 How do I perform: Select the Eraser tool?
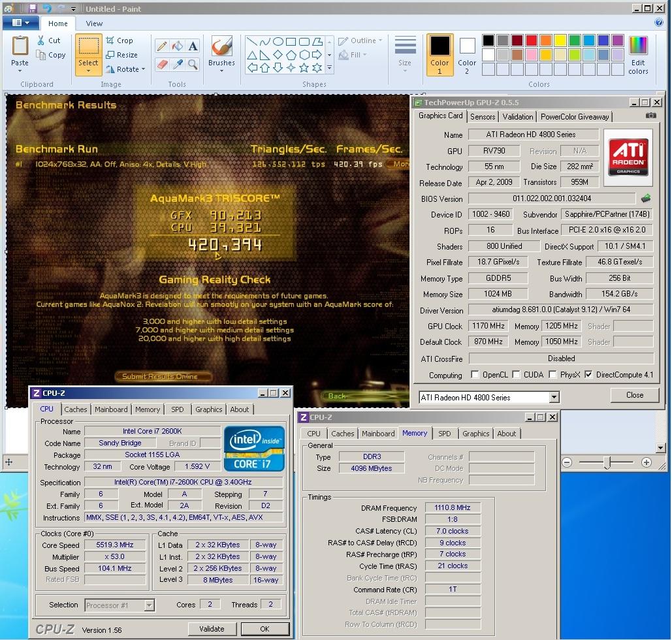point(162,65)
